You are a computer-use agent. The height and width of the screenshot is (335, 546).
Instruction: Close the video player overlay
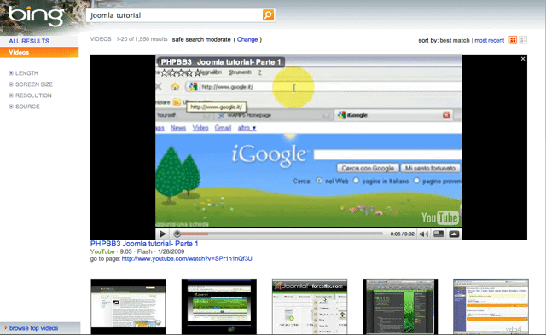coord(523,59)
